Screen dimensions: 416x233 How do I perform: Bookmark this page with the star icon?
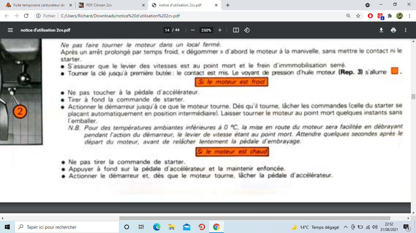358,16
